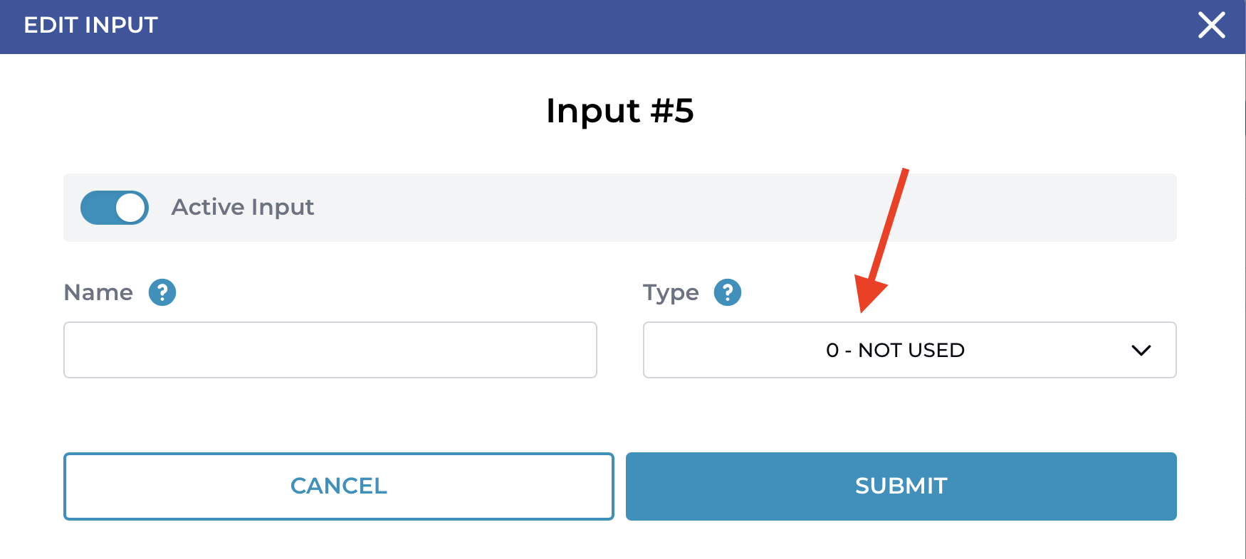1246x559 pixels.
Task: Click the Name field label
Action: click(98, 292)
